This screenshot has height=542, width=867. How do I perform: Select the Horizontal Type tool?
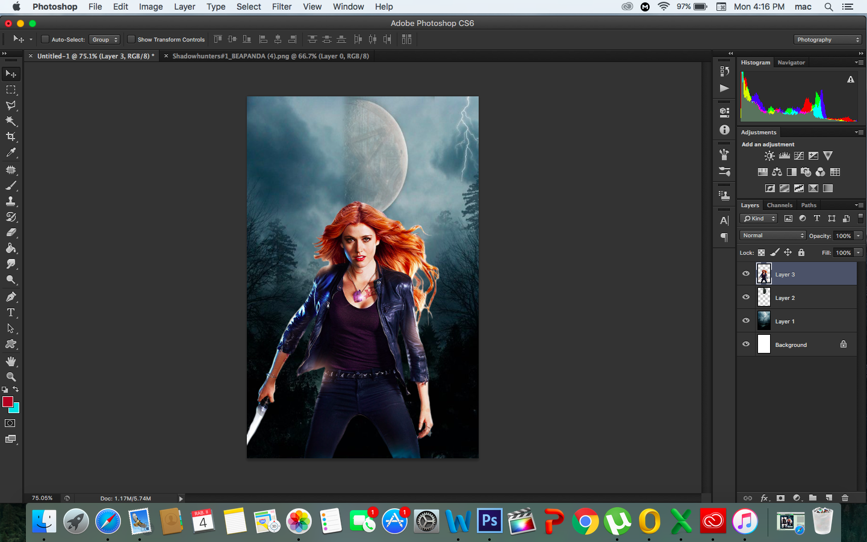(x=11, y=313)
